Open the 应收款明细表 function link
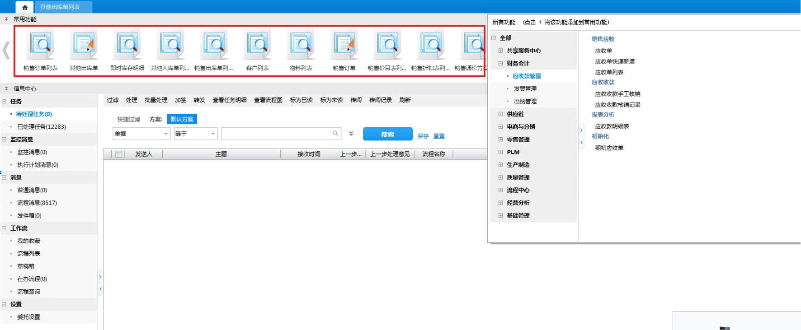Image resolution: width=801 pixels, height=330 pixels. click(x=612, y=126)
